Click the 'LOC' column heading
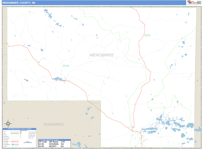Image resolution: width=203 pixels, height=149 pixels. (63, 142)
